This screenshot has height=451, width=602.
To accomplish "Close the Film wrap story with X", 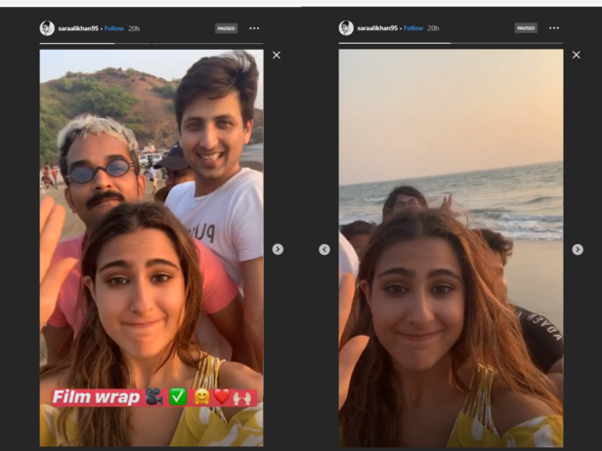I will (x=277, y=56).
